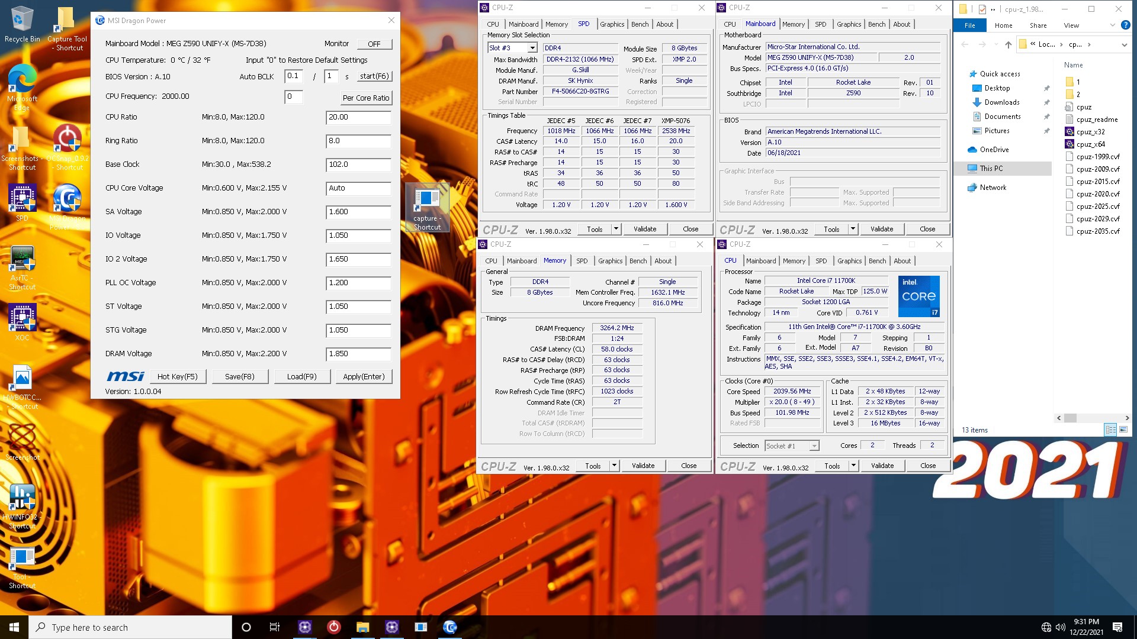1137x639 pixels.
Task: Open Capture Tool shortcut on desktop
Action: (x=67, y=28)
